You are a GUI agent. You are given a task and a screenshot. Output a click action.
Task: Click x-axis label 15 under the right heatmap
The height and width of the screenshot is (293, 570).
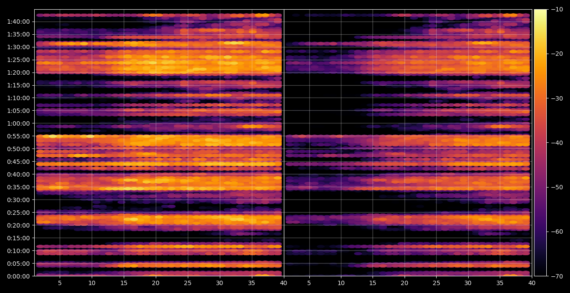tap(373, 283)
